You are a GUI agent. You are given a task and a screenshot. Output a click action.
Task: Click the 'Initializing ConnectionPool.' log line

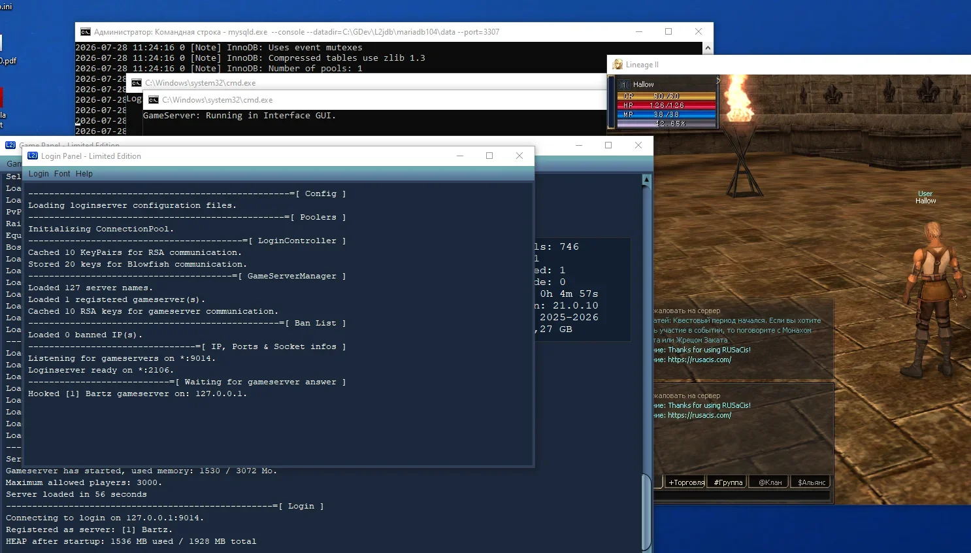pyautogui.click(x=101, y=229)
